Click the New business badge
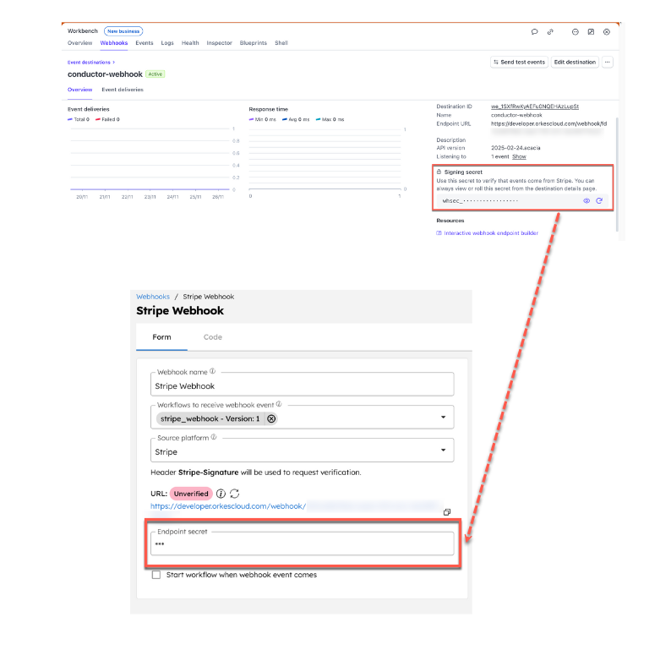This screenshot has height=661, width=671. 123,31
